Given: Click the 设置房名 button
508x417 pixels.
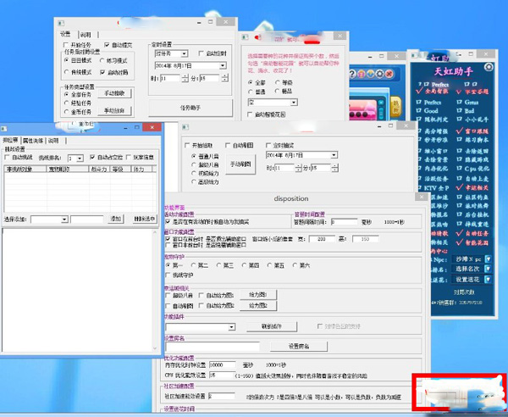Looking at the screenshot, I should (299, 347).
